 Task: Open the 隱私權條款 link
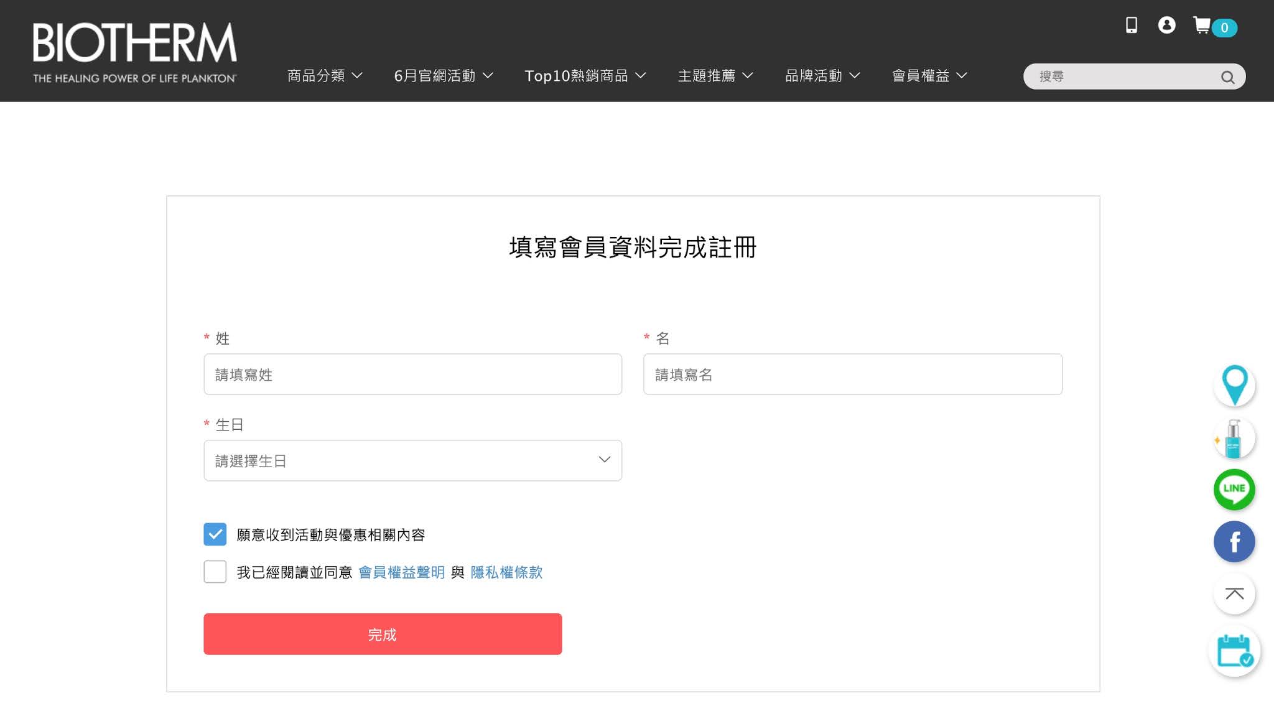[506, 572]
